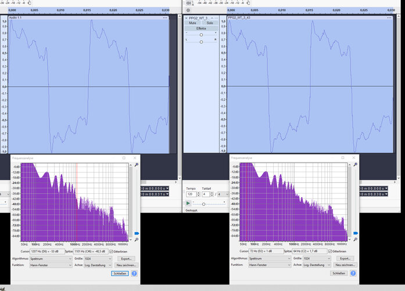Click Schließen in right Frequenzanalyse
The height and width of the screenshot is (291, 405).
[339, 273]
